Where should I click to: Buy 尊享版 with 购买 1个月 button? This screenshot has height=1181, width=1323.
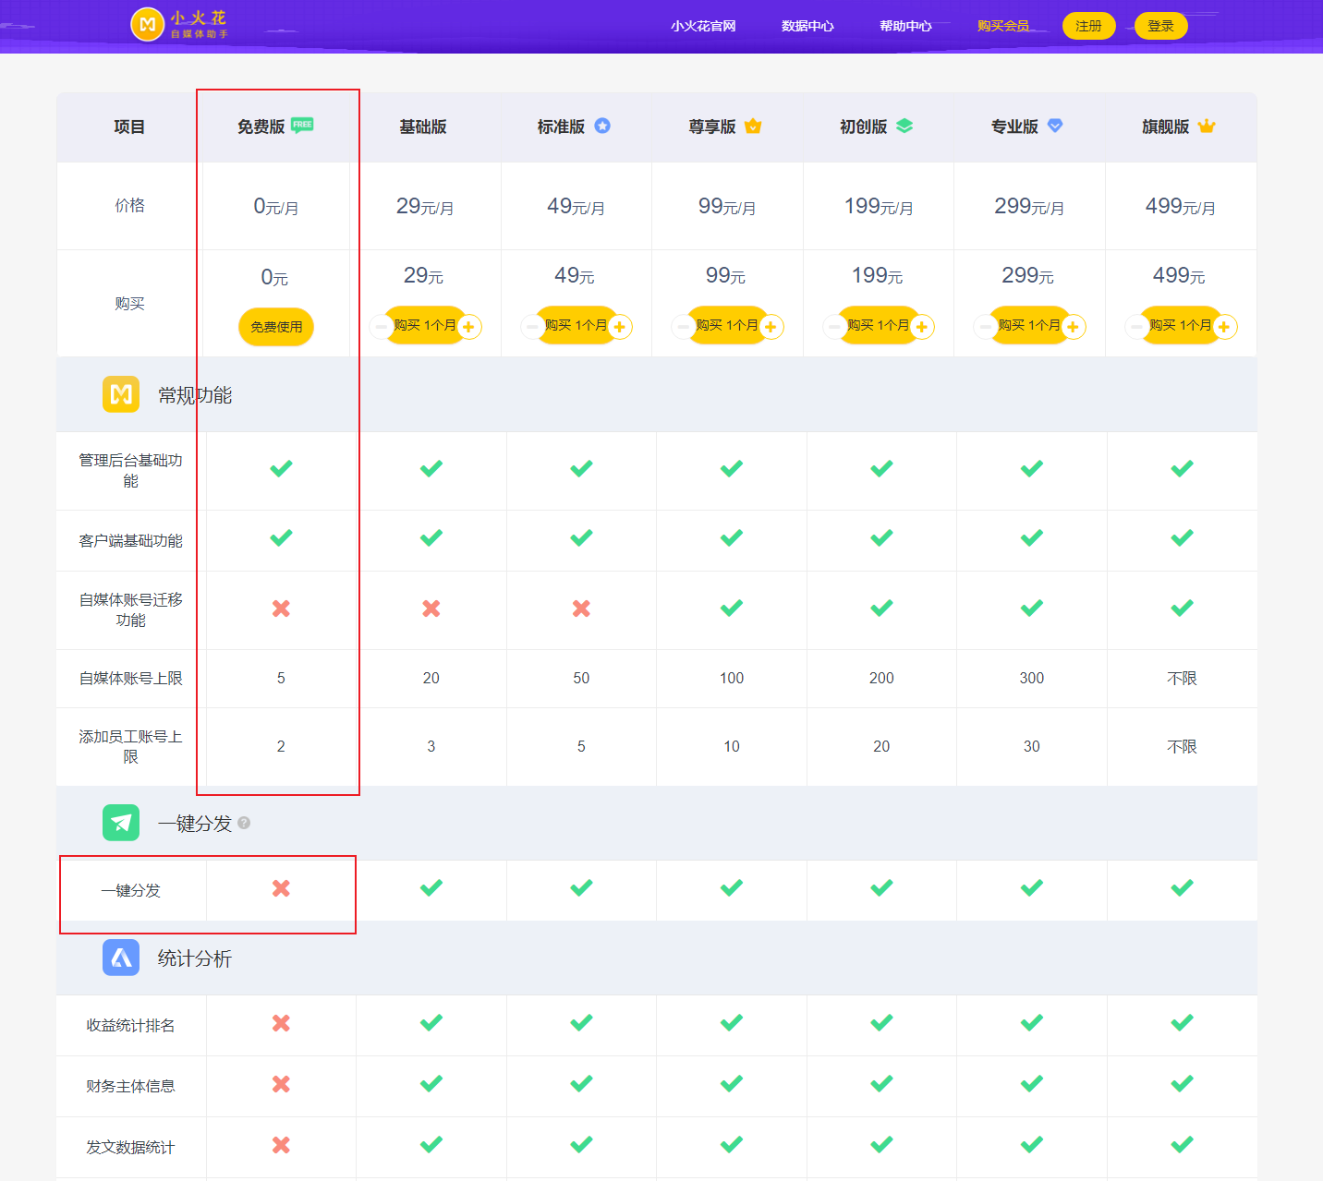727,325
